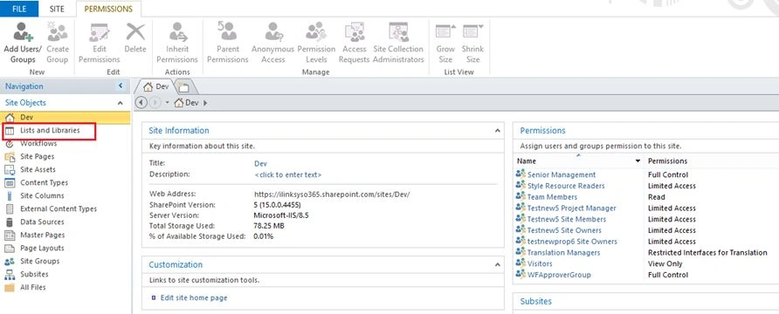Select the PERMISSIONS ribbon tab
The image size is (779, 314).
(108, 9)
